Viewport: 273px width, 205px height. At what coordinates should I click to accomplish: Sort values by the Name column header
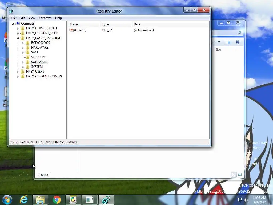[x=84, y=24]
